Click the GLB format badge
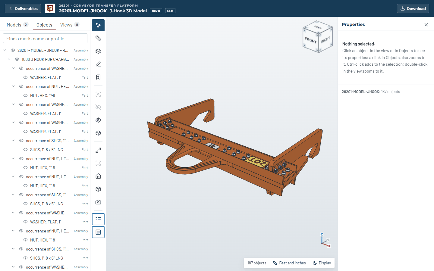Viewport: 434px width, 271px height. 170,11
